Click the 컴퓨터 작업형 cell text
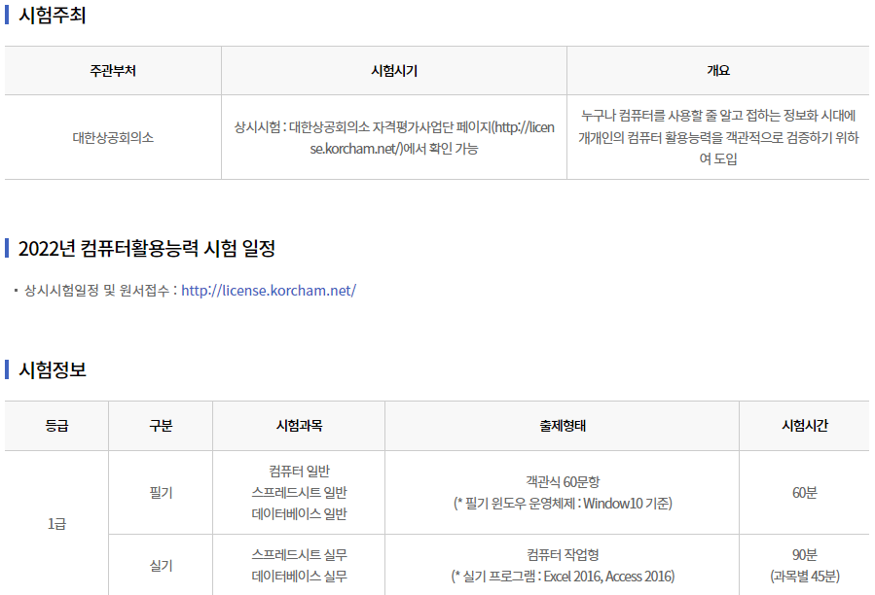Viewport: 875px width, 595px height. click(563, 554)
